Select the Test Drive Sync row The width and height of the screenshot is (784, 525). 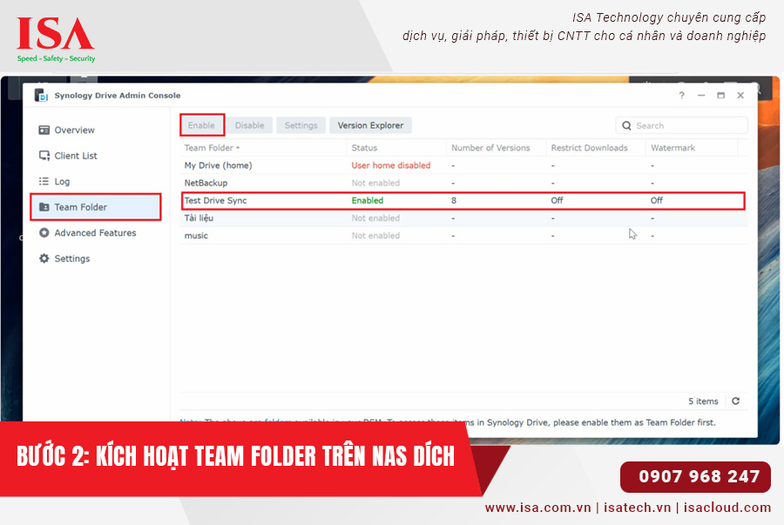tap(463, 200)
